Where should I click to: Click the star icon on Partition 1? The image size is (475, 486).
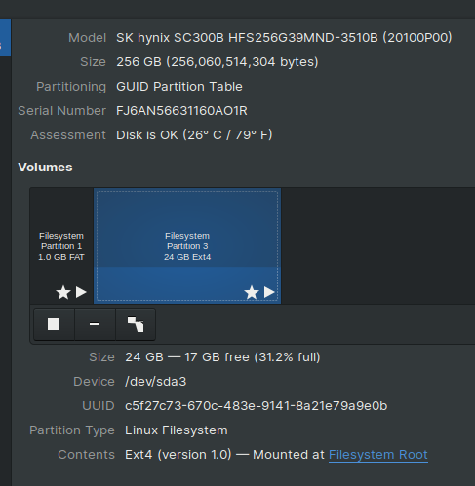(63, 292)
